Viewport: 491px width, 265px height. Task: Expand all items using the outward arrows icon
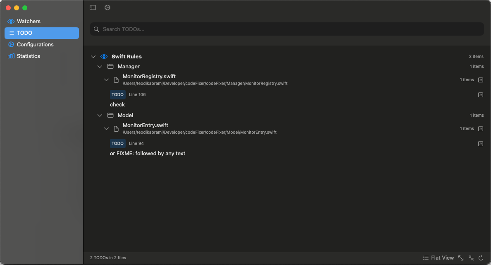[461, 258]
